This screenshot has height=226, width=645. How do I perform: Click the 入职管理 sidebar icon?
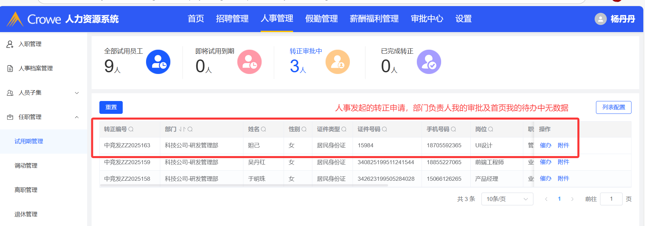[10, 44]
